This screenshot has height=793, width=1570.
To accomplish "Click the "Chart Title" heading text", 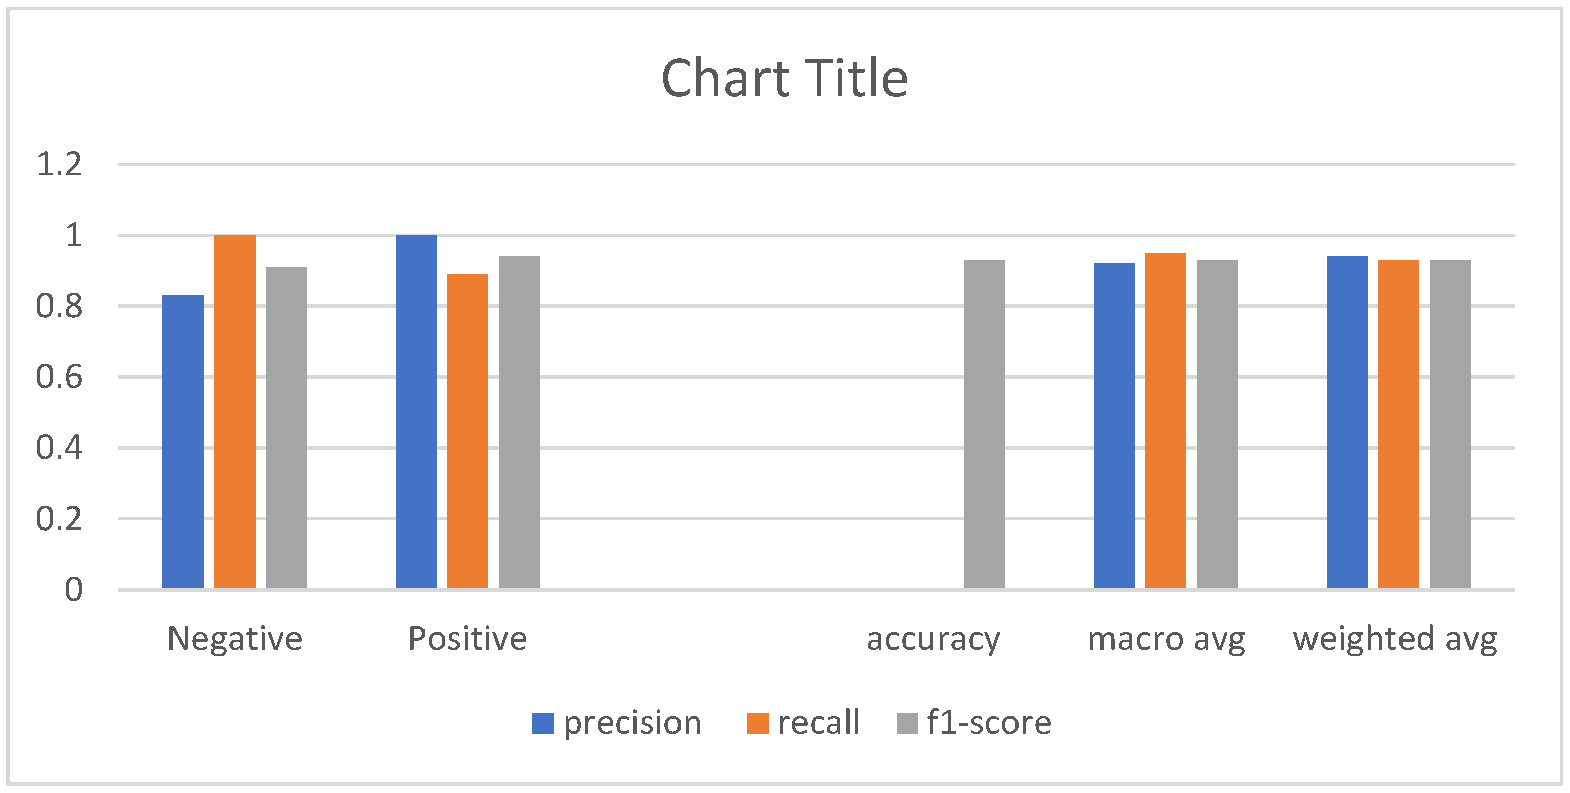I will [784, 78].
